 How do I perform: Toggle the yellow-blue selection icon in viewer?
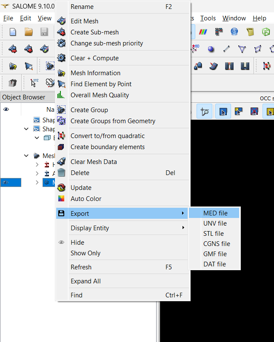[x=239, y=111]
